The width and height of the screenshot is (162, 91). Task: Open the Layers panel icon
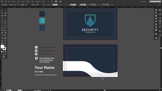click(156, 34)
